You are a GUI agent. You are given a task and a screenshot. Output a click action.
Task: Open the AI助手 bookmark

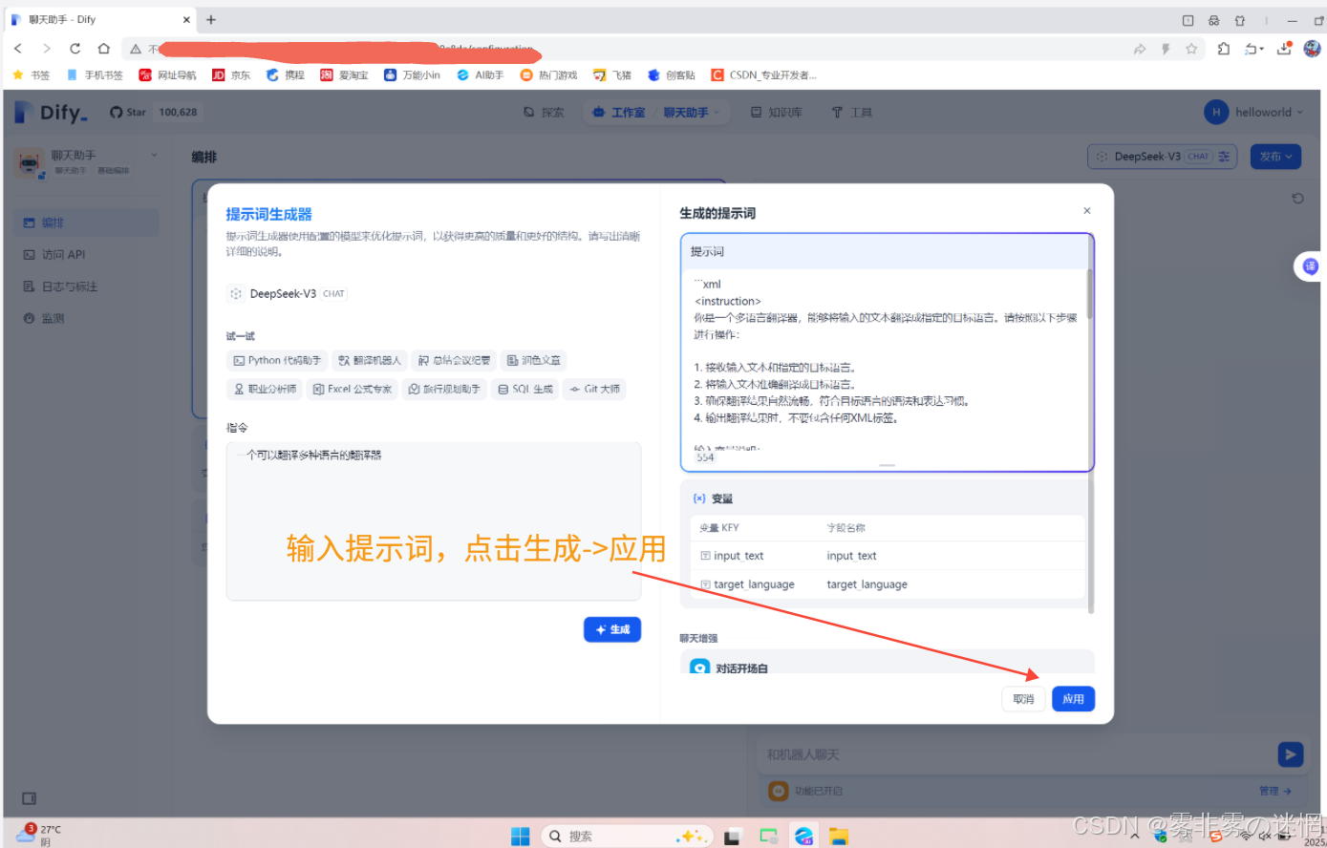[480, 74]
